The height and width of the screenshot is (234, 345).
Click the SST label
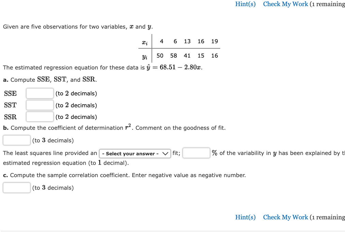pos(10,105)
